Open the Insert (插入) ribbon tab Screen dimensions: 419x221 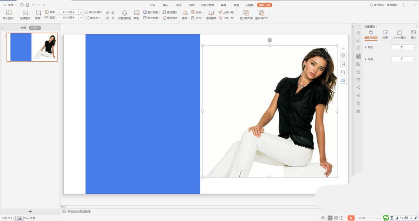[166, 5]
